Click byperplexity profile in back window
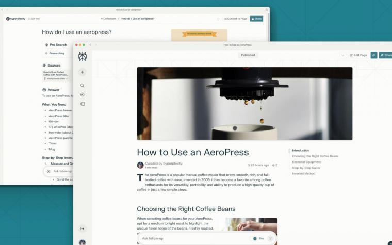Viewport: 392px width, 245px height. [15, 19]
